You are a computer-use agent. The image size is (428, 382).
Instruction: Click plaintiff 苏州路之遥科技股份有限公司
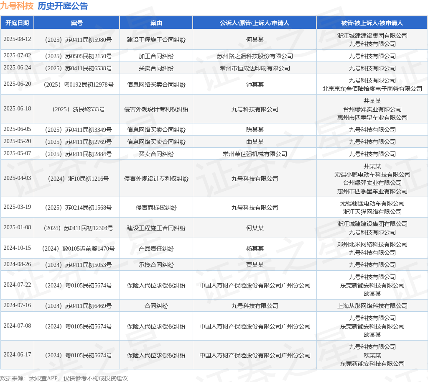(255, 56)
